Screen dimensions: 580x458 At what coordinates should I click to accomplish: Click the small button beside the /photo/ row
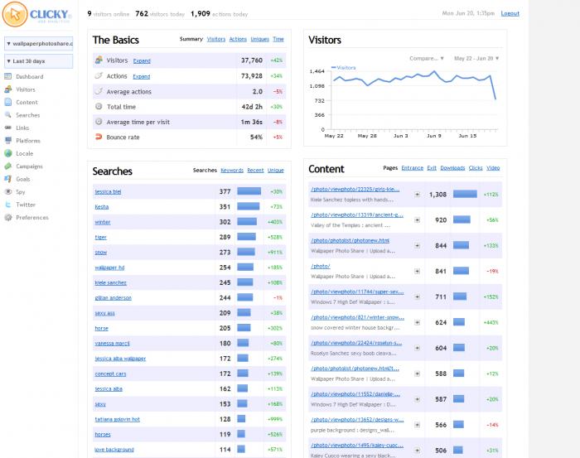418,271
